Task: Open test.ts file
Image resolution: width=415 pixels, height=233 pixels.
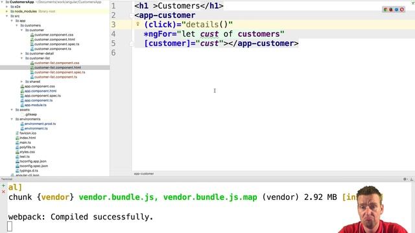Action: click(25, 157)
